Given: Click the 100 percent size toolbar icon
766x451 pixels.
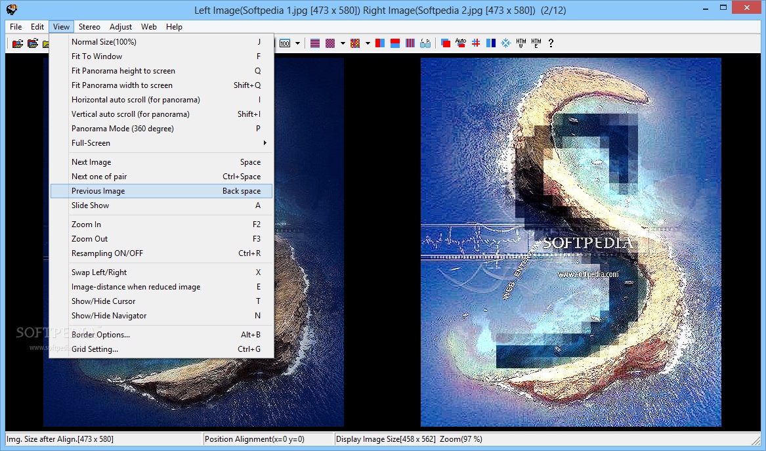Looking at the screenshot, I should pyautogui.click(x=285, y=43).
